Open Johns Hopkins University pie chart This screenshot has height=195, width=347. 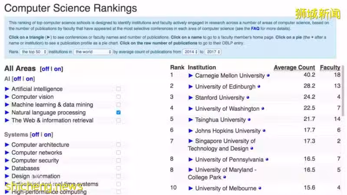[264, 131]
